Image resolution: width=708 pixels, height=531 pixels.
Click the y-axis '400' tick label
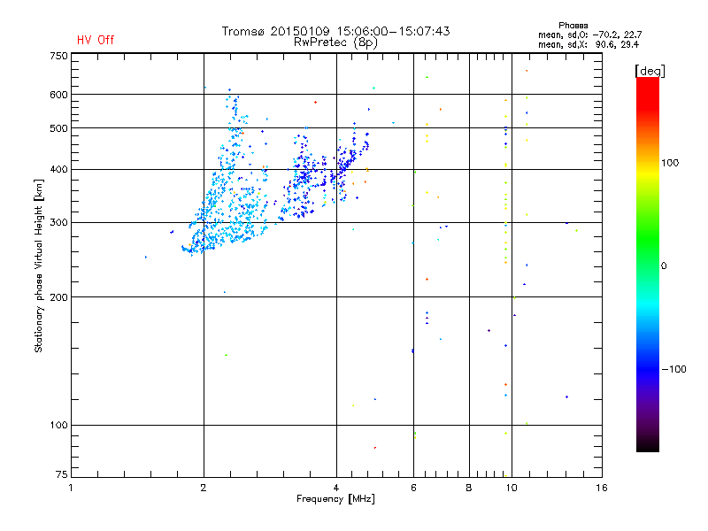[58, 169]
